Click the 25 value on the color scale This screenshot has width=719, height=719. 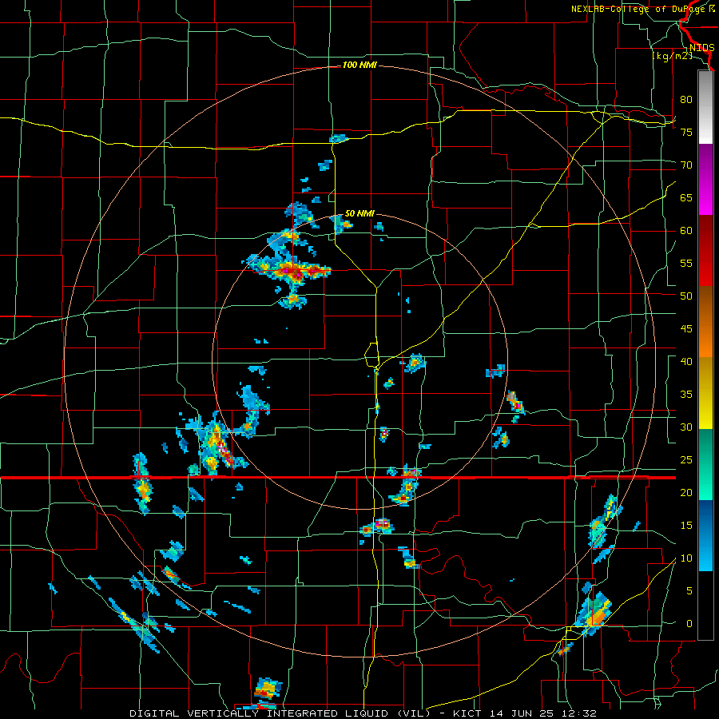[686, 459]
